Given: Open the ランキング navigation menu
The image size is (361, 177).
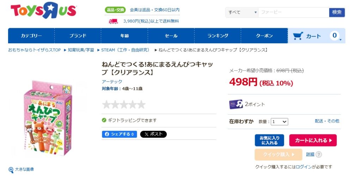Looking at the screenshot, I should coord(218,36).
